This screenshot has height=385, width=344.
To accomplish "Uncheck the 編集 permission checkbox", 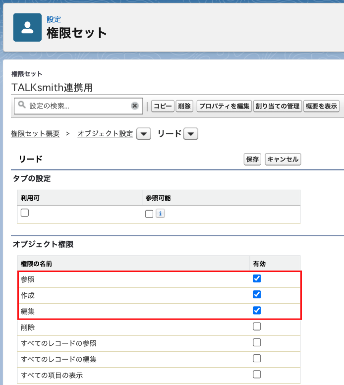I will (257, 310).
